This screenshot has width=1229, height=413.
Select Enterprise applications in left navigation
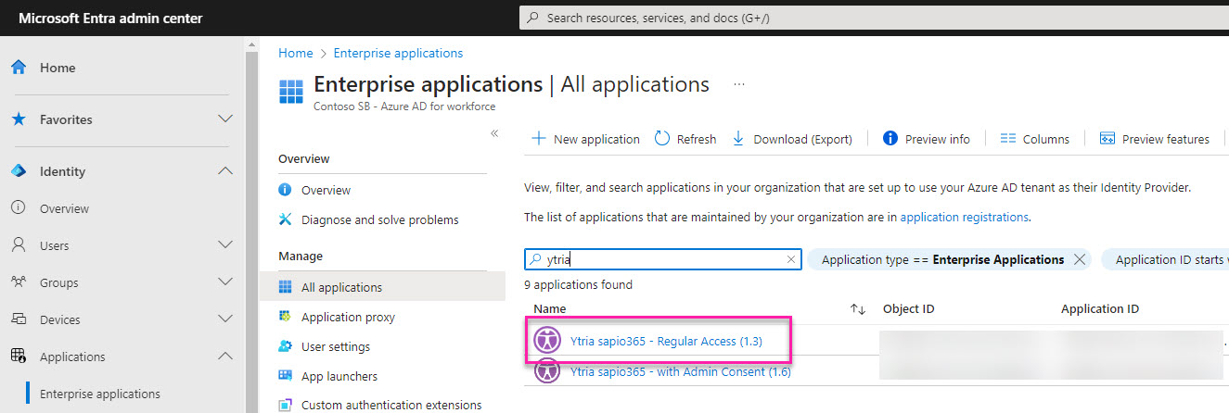click(99, 394)
